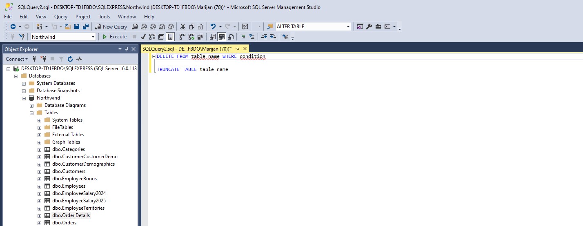
Task: Click the Execute button
Action: coord(114,37)
